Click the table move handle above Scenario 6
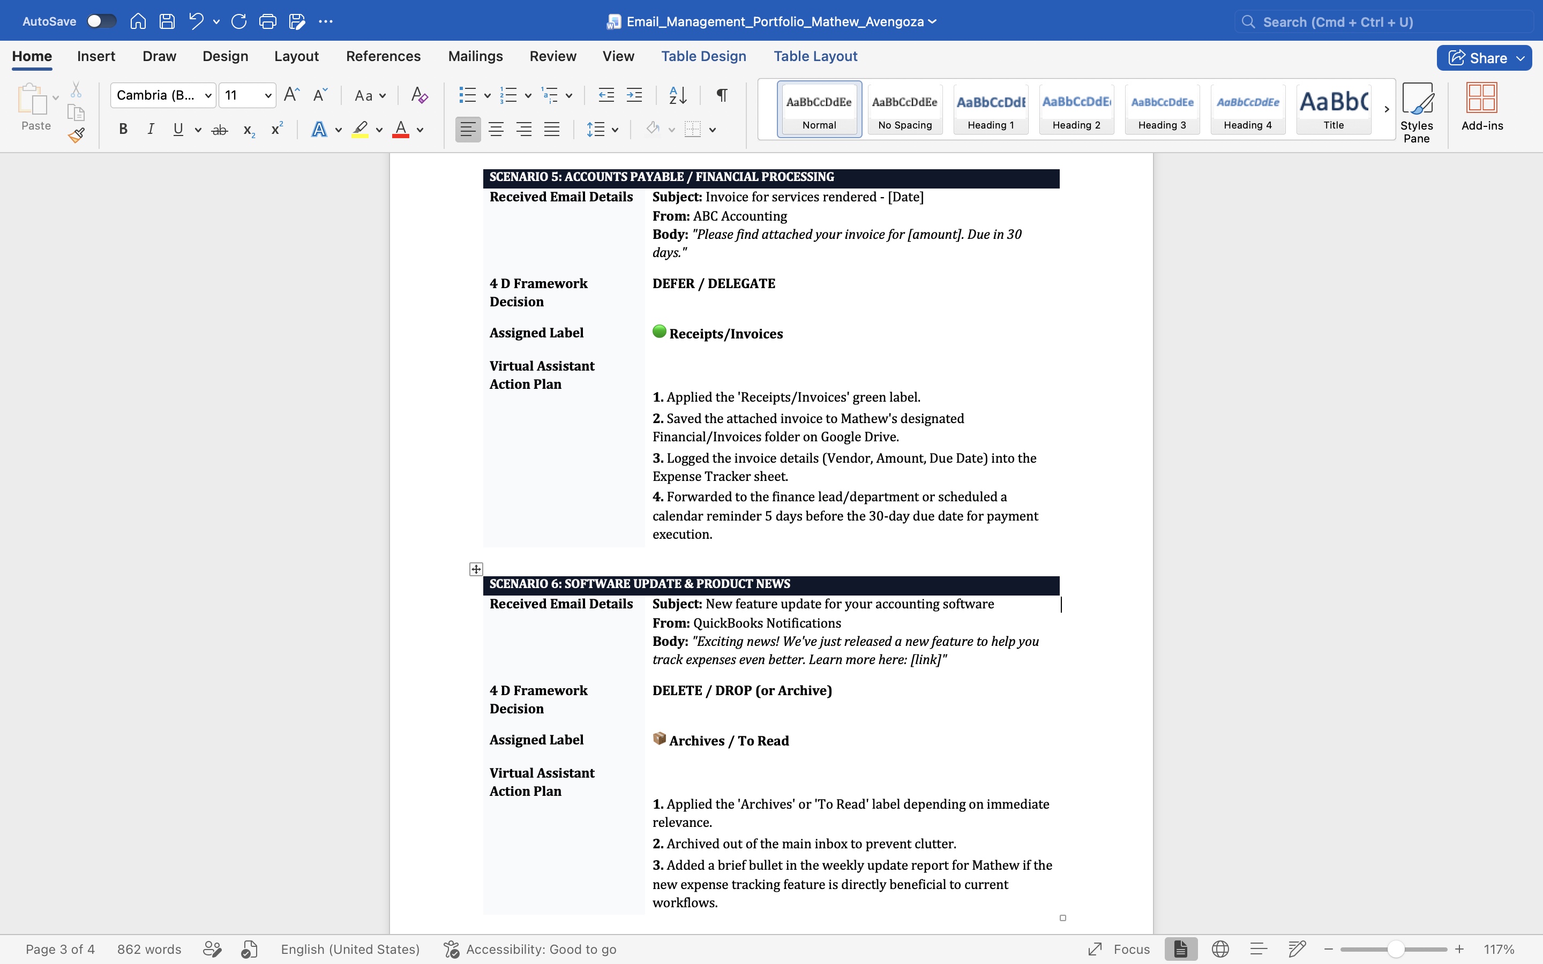 pos(476,569)
